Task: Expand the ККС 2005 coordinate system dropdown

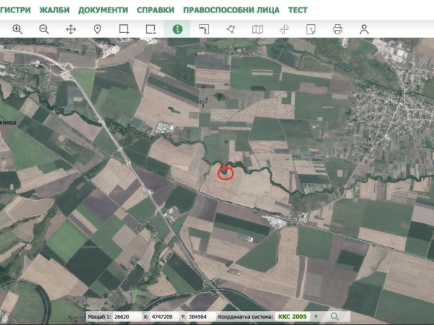Action: (x=316, y=316)
